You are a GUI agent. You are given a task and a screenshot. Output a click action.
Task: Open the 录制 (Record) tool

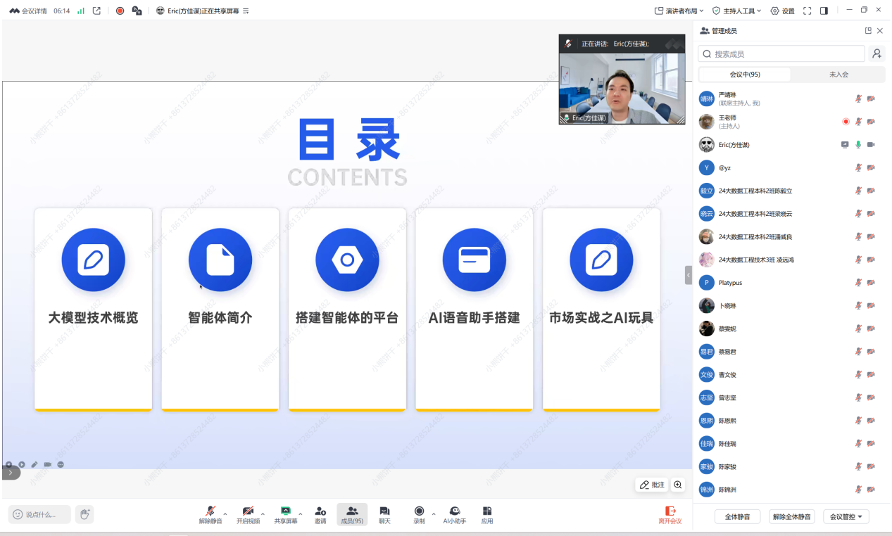pos(419,514)
